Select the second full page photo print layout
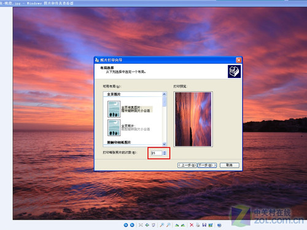This screenshot has width=307, height=230. [x=128, y=128]
